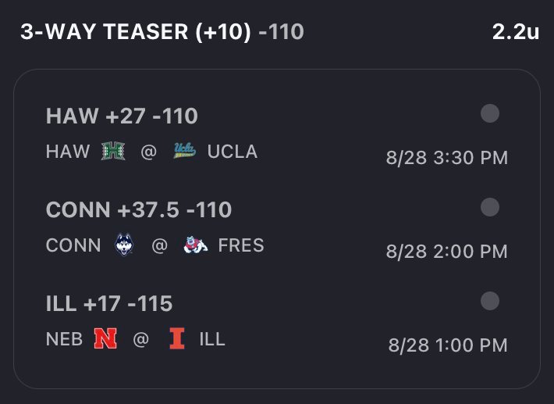Click the FRES team abbreviation

tap(241, 245)
